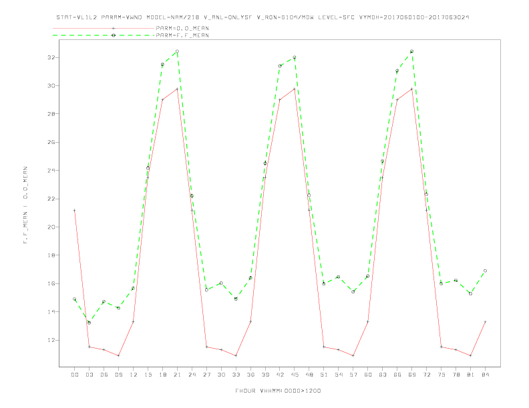Click y-axis tick label 16
The height and width of the screenshot is (408, 529).
click(51, 284)
